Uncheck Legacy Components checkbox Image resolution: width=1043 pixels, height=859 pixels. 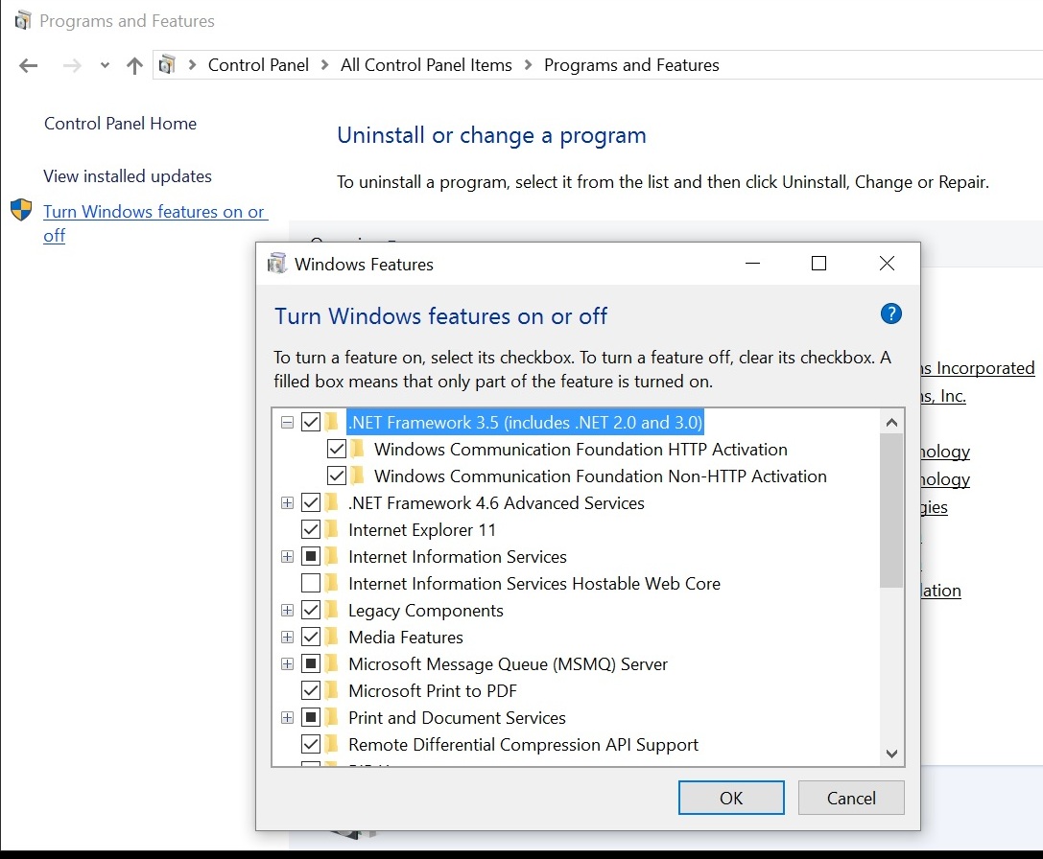click(311, 611)
